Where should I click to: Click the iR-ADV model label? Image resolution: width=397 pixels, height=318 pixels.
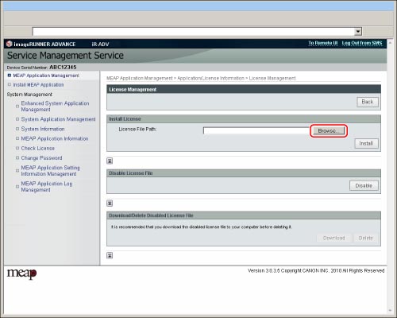[x=101, y=45]
